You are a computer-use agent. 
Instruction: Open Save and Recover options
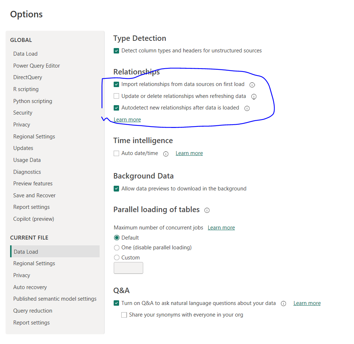[34, 195]
